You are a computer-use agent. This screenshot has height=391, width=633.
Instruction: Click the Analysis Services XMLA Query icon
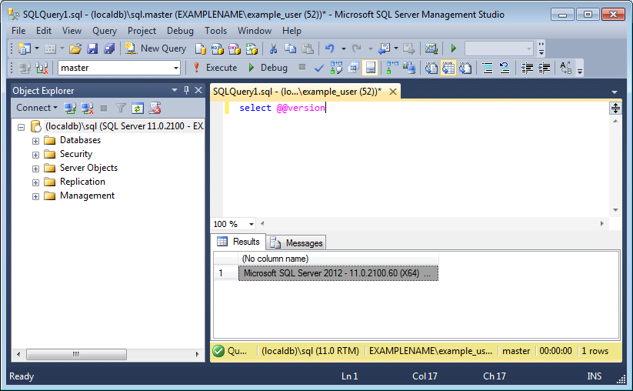tap(252, 49)
